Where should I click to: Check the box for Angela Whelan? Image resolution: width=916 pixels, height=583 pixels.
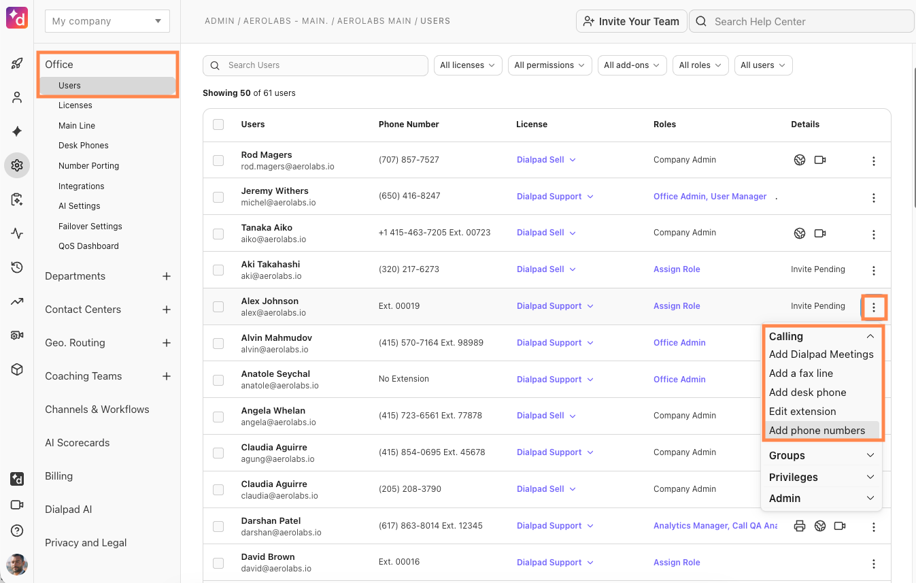click(x=218, y=416)
